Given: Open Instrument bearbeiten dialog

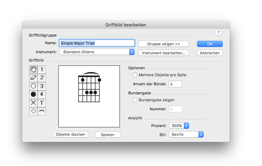Looking at the screenshot, I should pyautogui.click(x=164, y=53).
